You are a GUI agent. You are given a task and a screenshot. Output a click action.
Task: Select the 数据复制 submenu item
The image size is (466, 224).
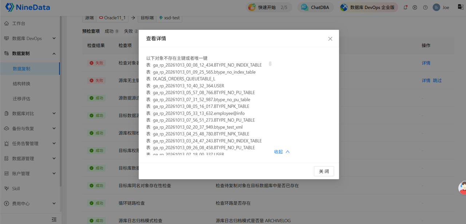[30, 68]
